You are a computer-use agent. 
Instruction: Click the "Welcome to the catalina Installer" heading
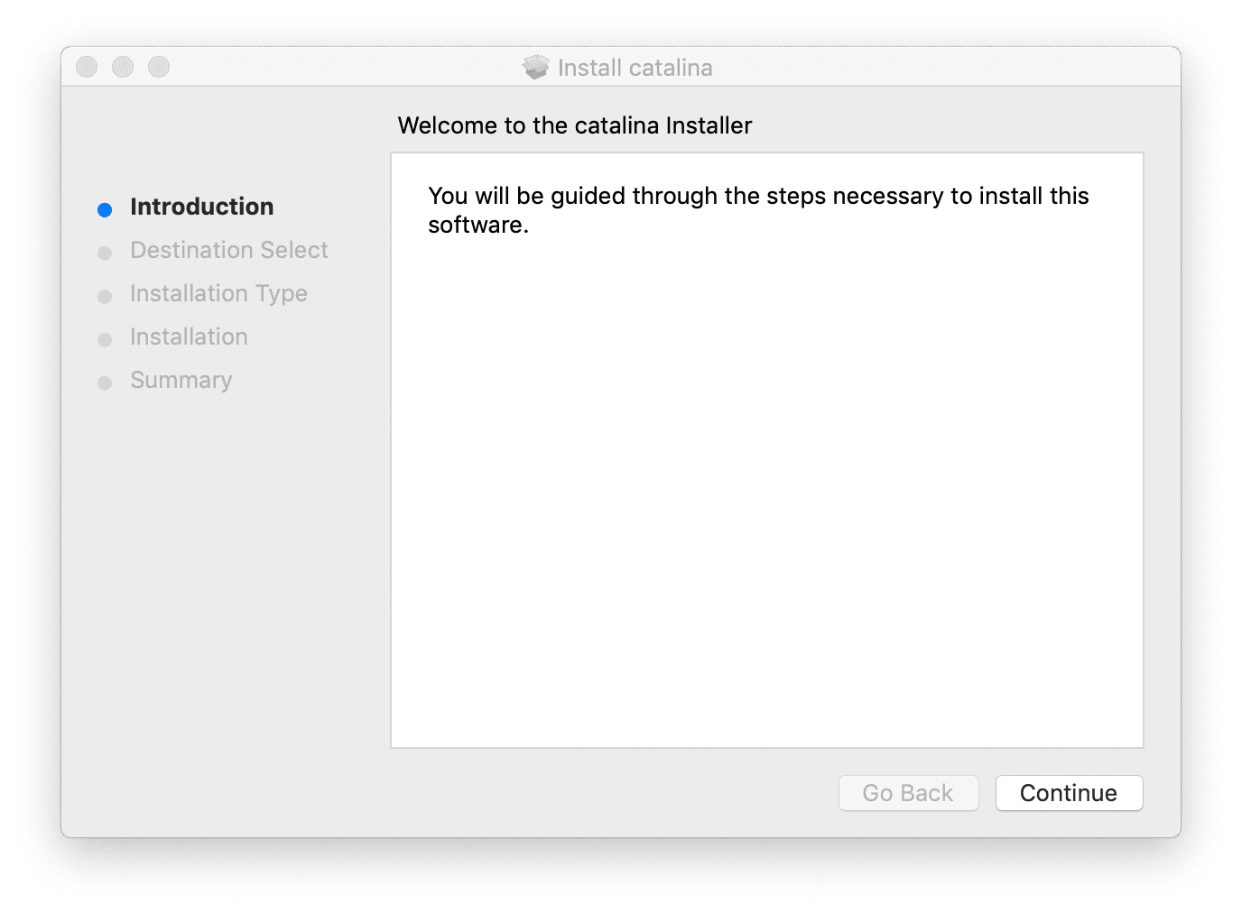pyautogui.click(x=574, y=125)
